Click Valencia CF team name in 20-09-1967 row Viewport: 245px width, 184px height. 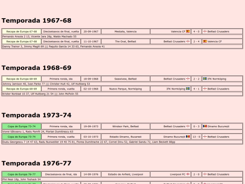(x=178, y=31)
